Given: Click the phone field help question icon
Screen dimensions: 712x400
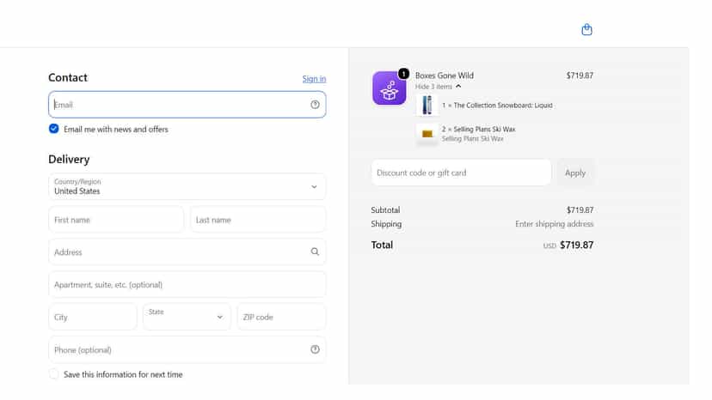Looking at the screenshot, I should tap(315, 349).
